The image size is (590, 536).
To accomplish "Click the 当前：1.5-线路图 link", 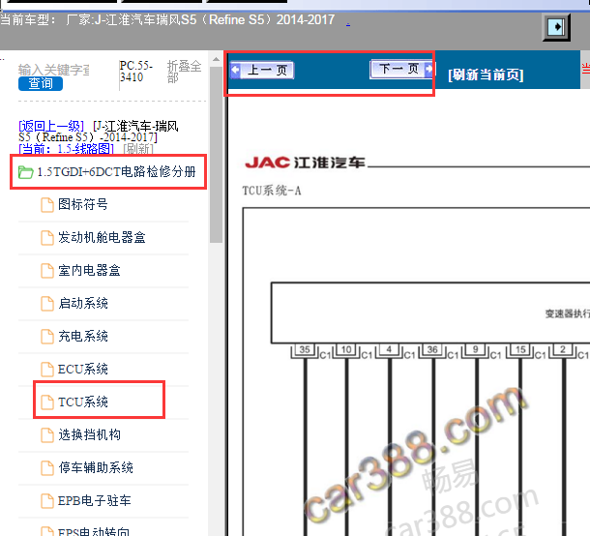I will [x=66, y=149].
